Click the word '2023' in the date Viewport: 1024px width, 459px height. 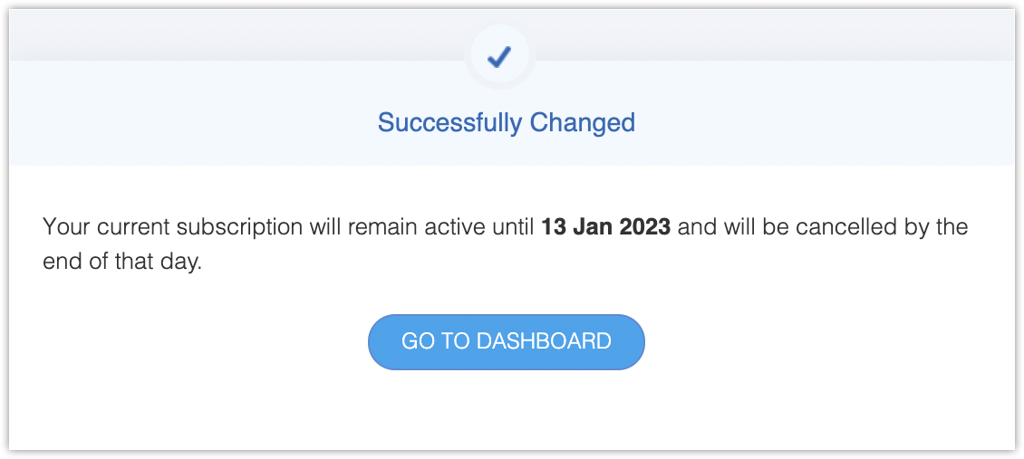click(645, 226)
